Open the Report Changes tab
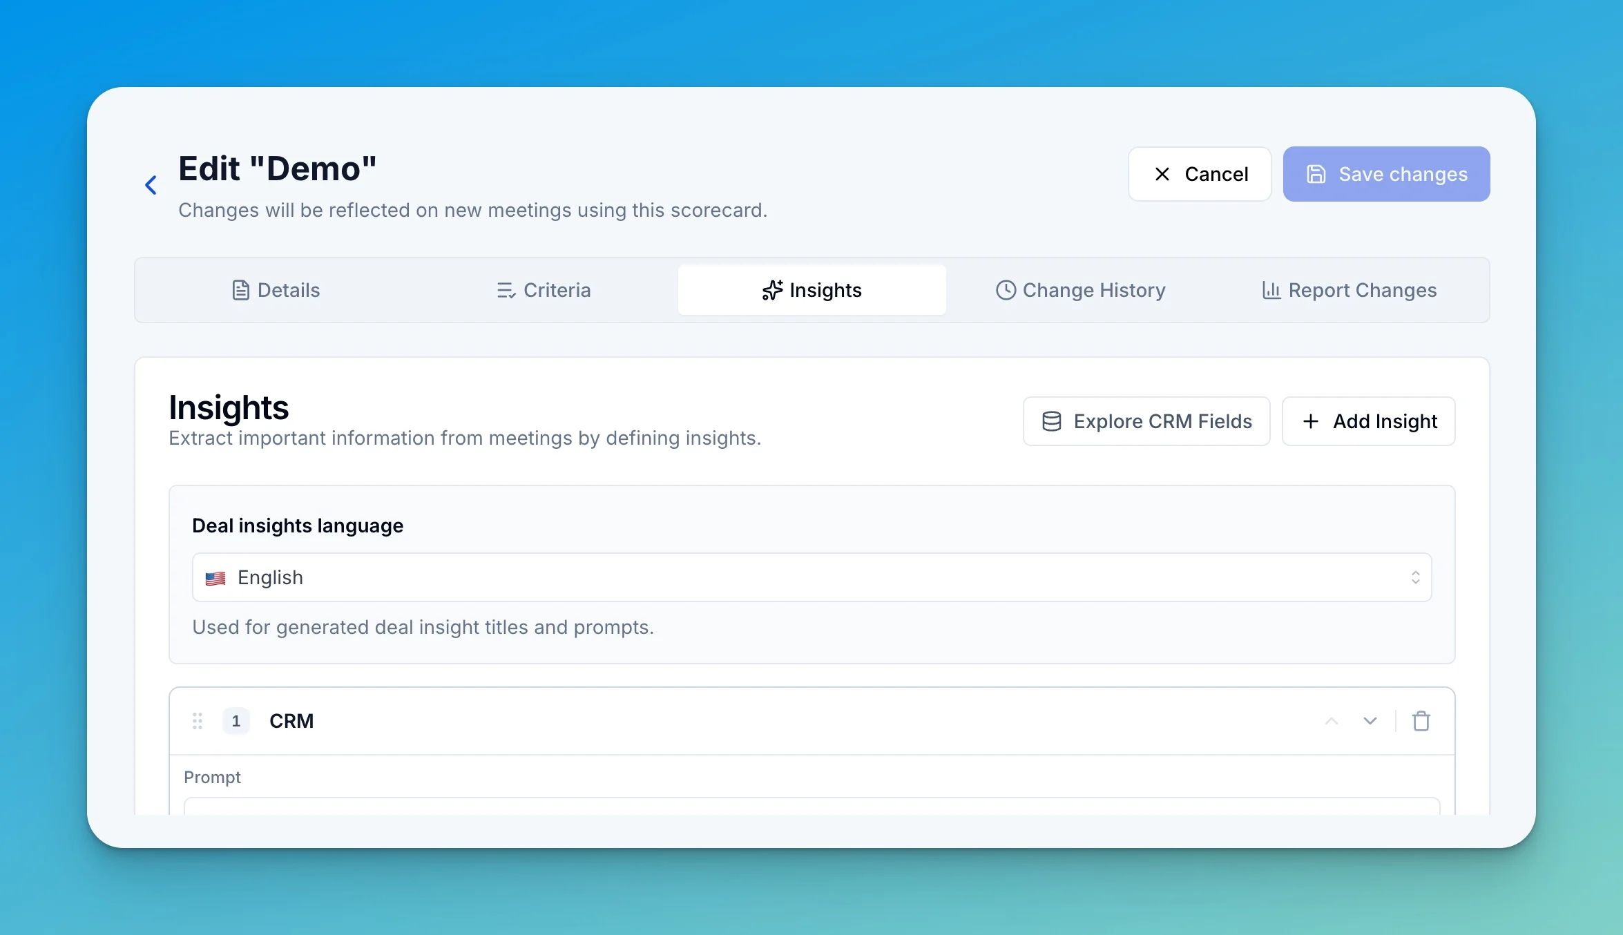Screen dimensions: 1623x935 pos(1348,290)
